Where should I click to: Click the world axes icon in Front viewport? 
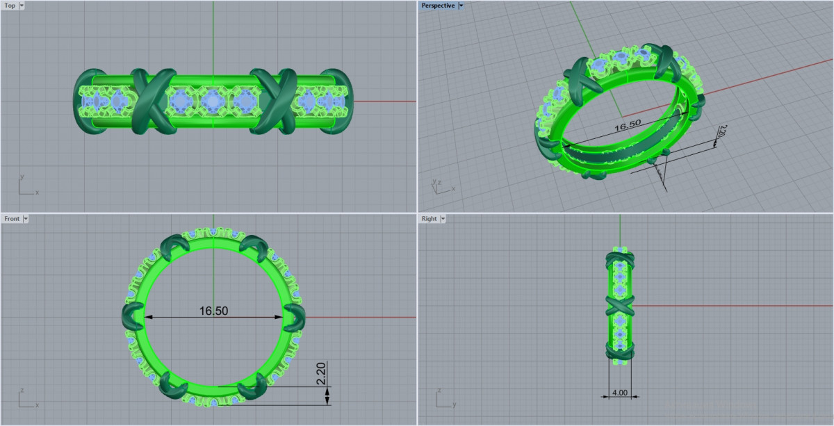[28, 399]
